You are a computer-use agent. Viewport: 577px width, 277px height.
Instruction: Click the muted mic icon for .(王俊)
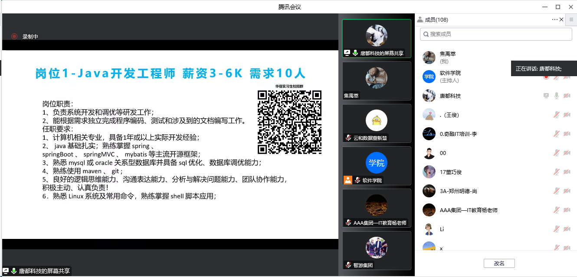tap(556, 115)
